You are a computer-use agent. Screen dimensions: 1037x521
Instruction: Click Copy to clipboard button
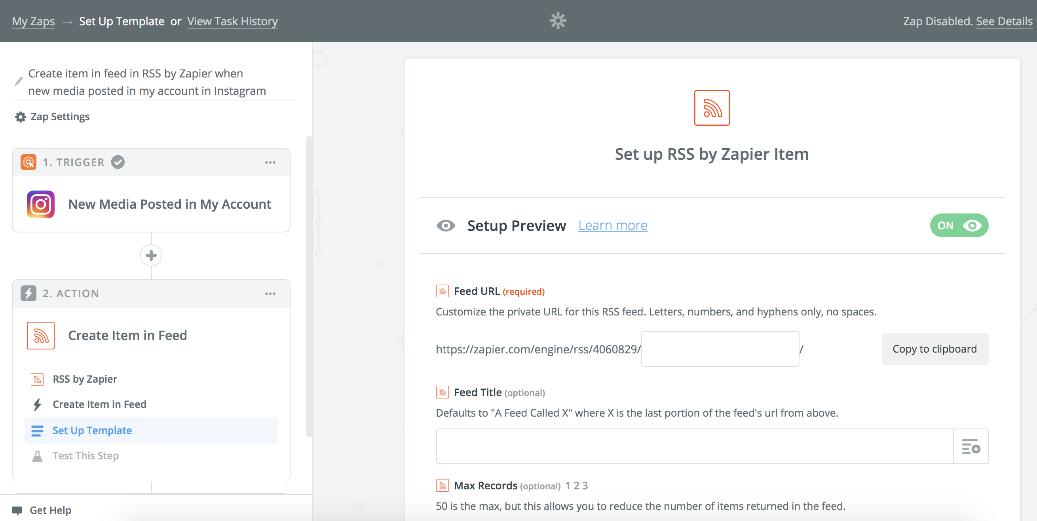click(x=934, y=349)
